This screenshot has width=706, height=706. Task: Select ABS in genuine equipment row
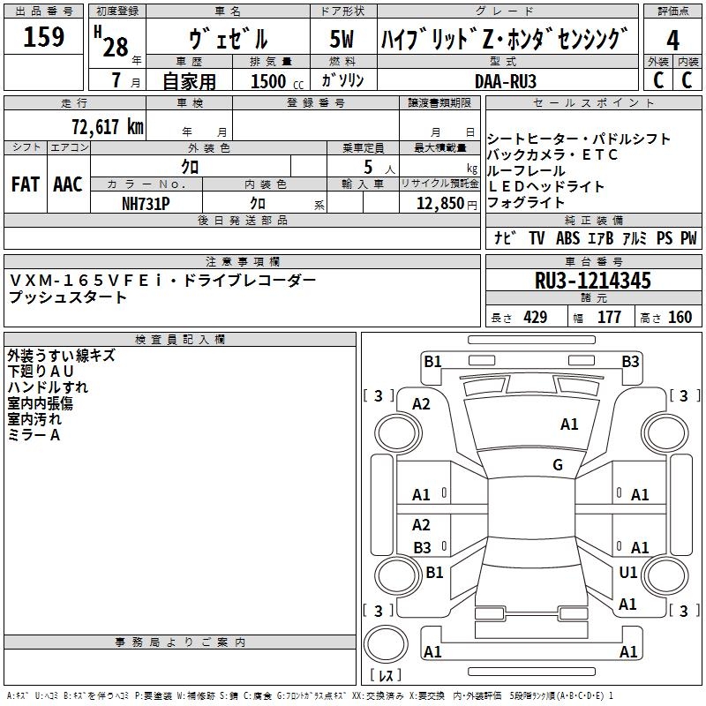568,237
